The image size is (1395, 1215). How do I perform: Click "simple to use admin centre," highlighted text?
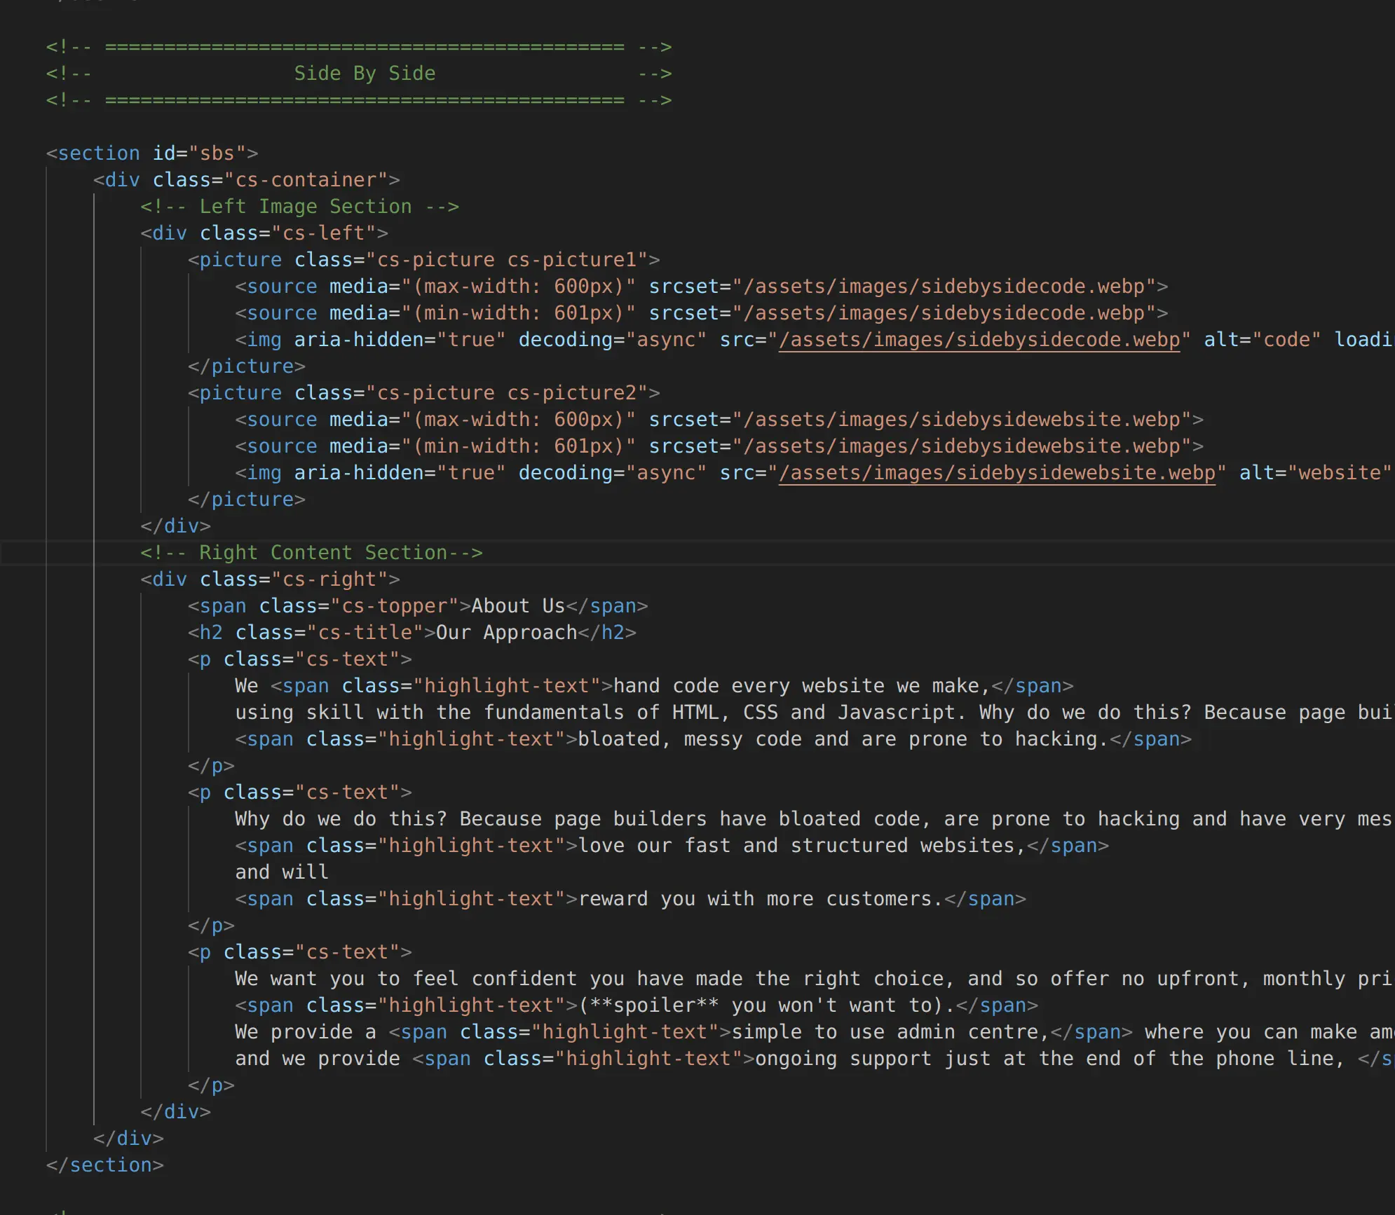(890, 1032)
